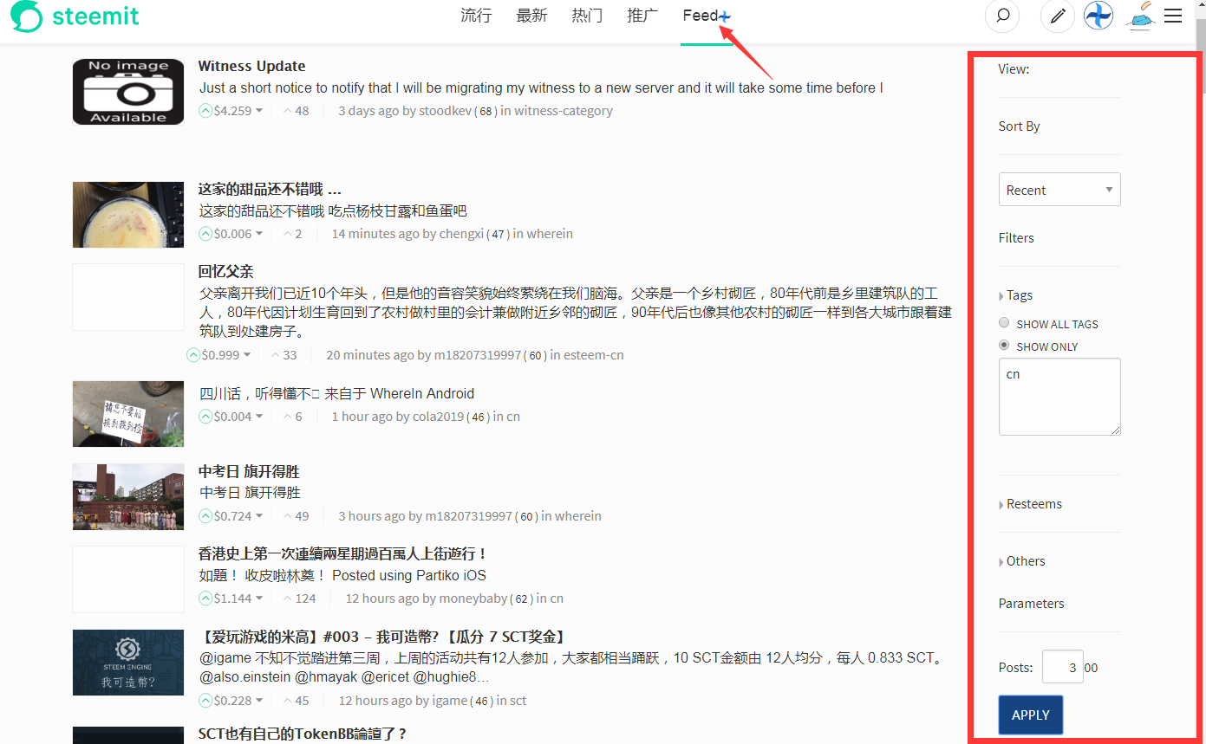This screenshot has height=744, width=1206.
Task: Open the $0.999 payout details dropdown
Action: click(226, 355)
